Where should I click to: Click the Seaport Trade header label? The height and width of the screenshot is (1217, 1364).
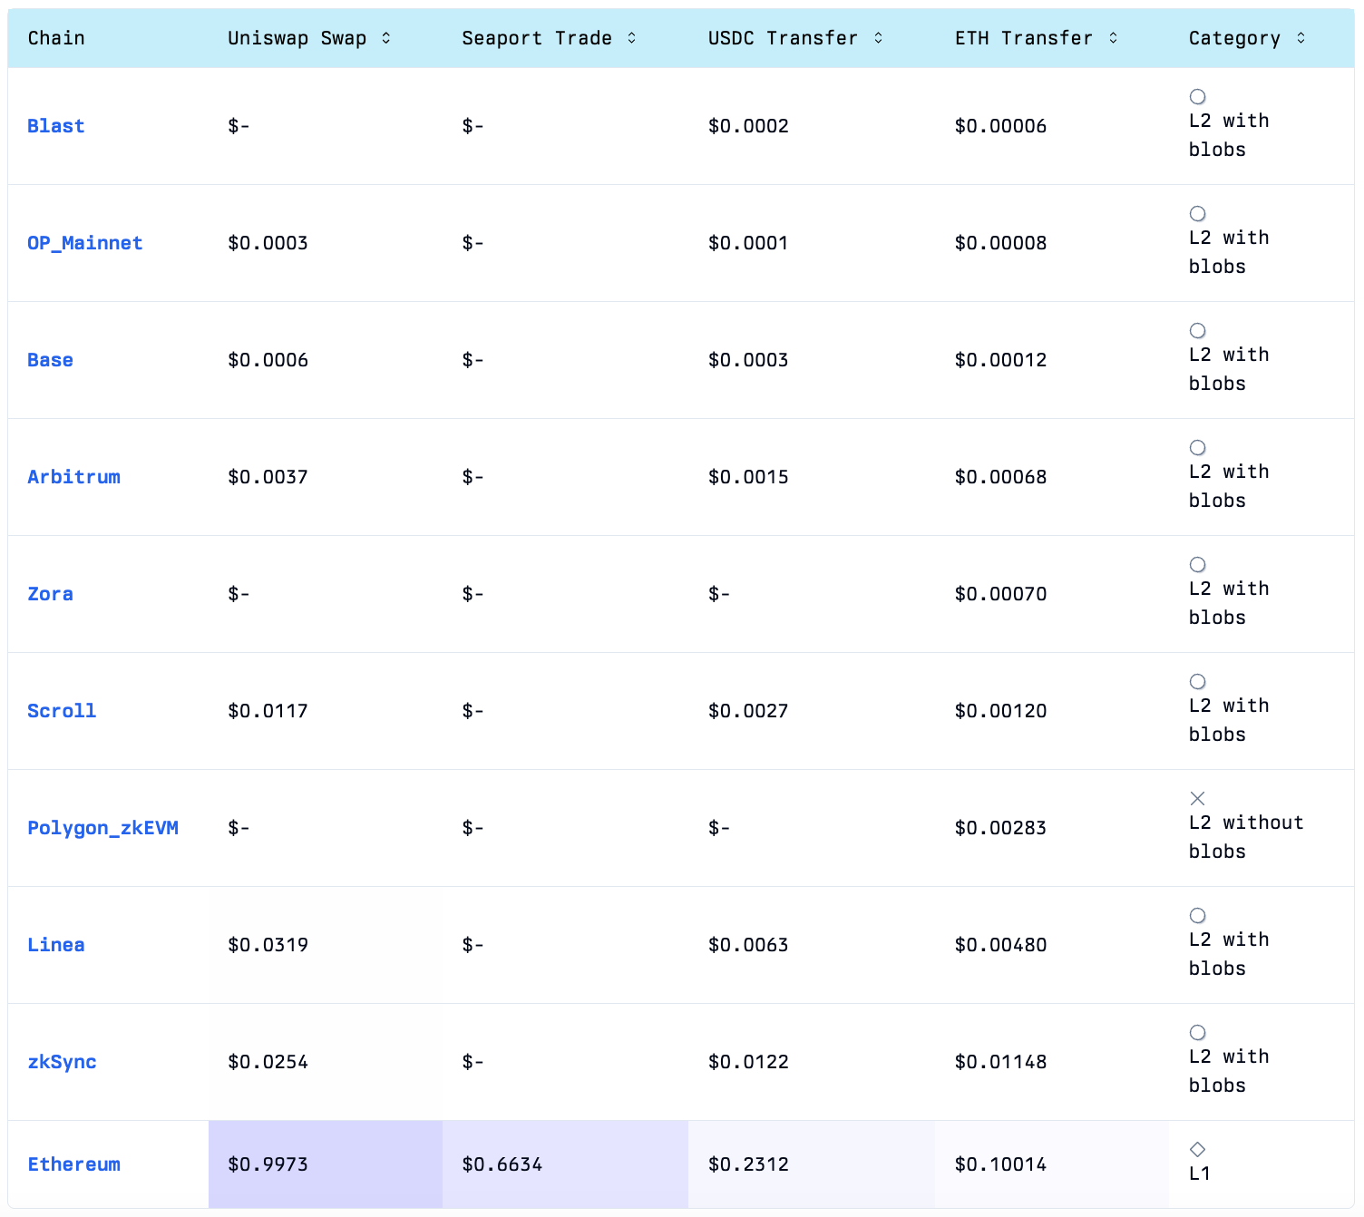tap(537, 38)
